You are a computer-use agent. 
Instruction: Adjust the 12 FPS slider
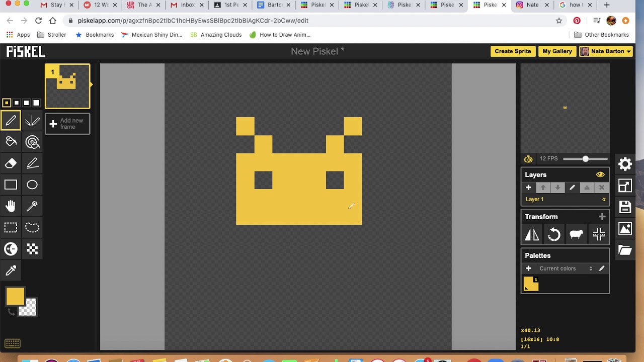point(585,159)
